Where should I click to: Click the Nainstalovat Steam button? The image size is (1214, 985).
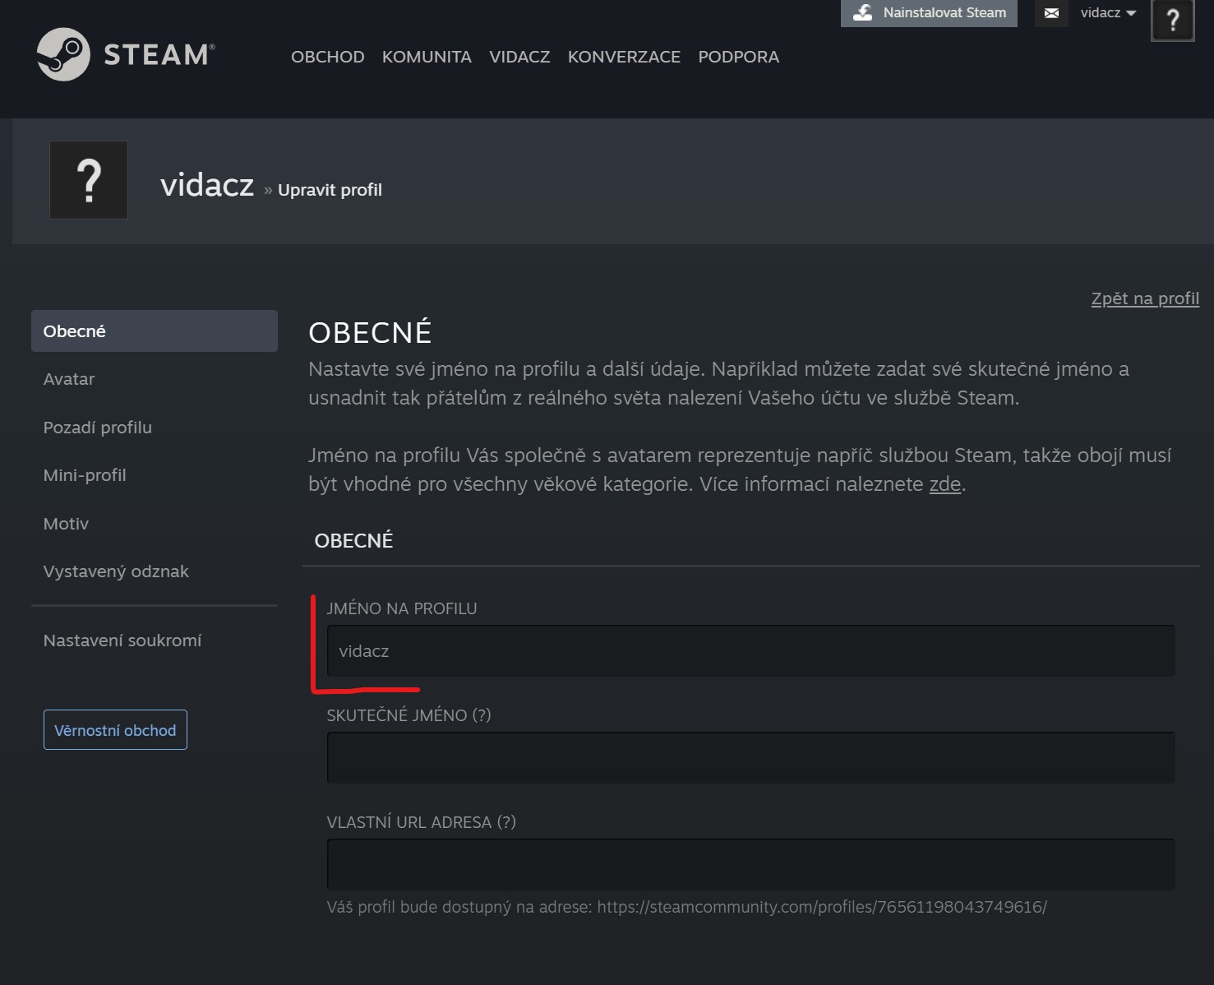tap(929, 13)
